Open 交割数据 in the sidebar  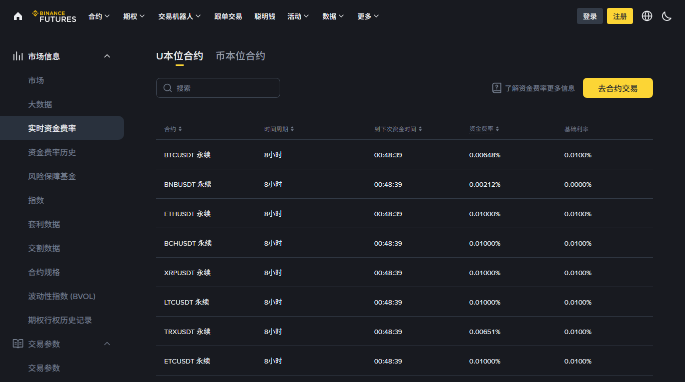44,248
